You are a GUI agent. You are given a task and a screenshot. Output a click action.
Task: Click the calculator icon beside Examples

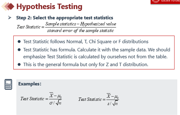(x=8, y=84)
